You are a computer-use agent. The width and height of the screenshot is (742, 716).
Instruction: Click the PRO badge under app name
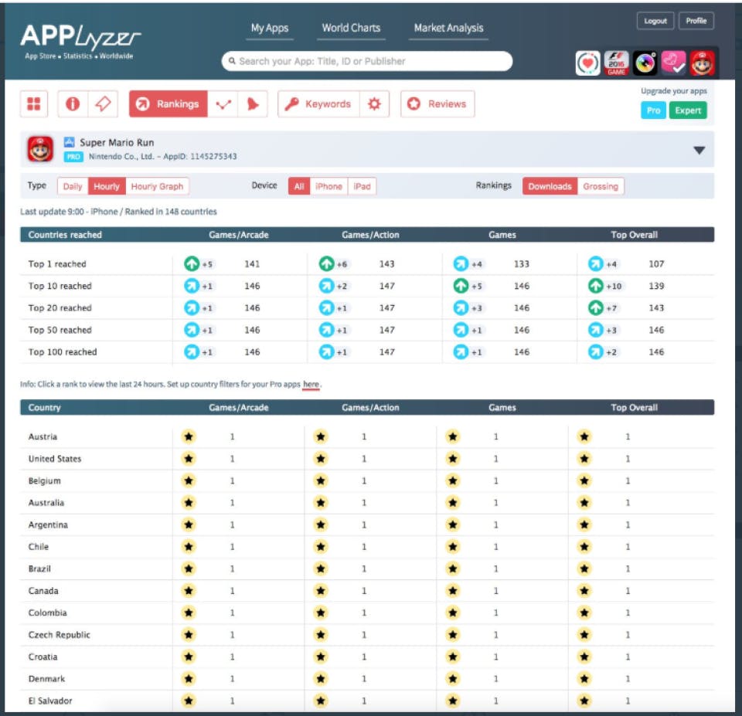point(73,157)
